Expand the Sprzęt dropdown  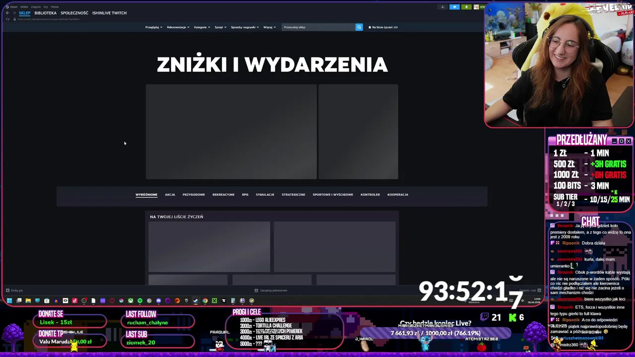click(x=220, y=27)
